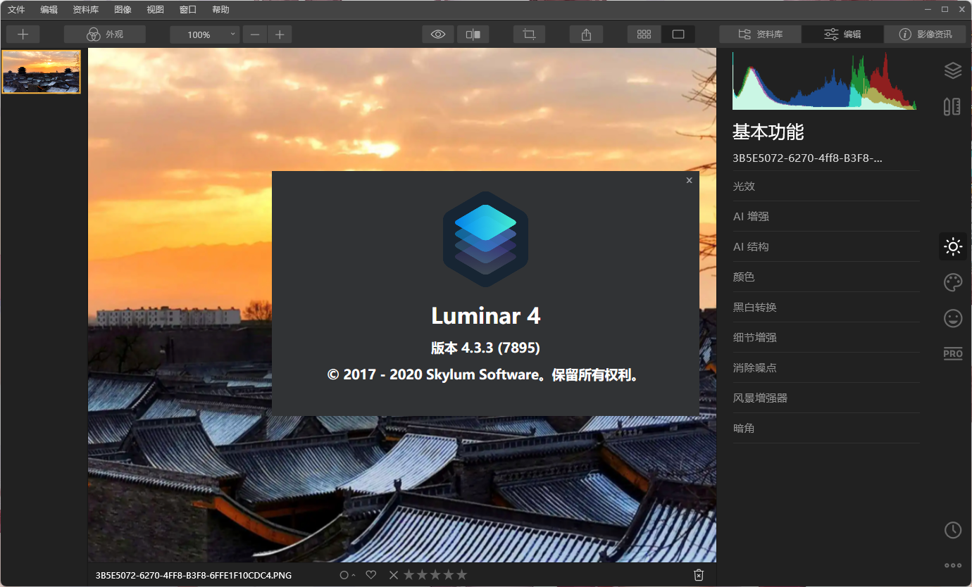Open the color label circle dropdown

tap(347, 575)
